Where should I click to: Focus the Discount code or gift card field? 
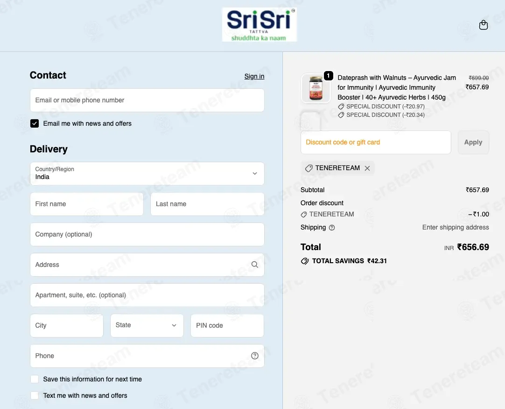pyautogui.click(x=376, y=142)
